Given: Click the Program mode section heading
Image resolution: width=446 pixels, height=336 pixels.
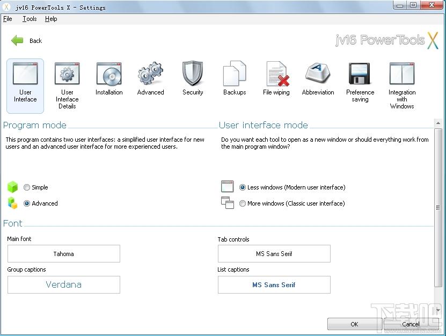Looking at the screenshot, I should pos(35,125).
